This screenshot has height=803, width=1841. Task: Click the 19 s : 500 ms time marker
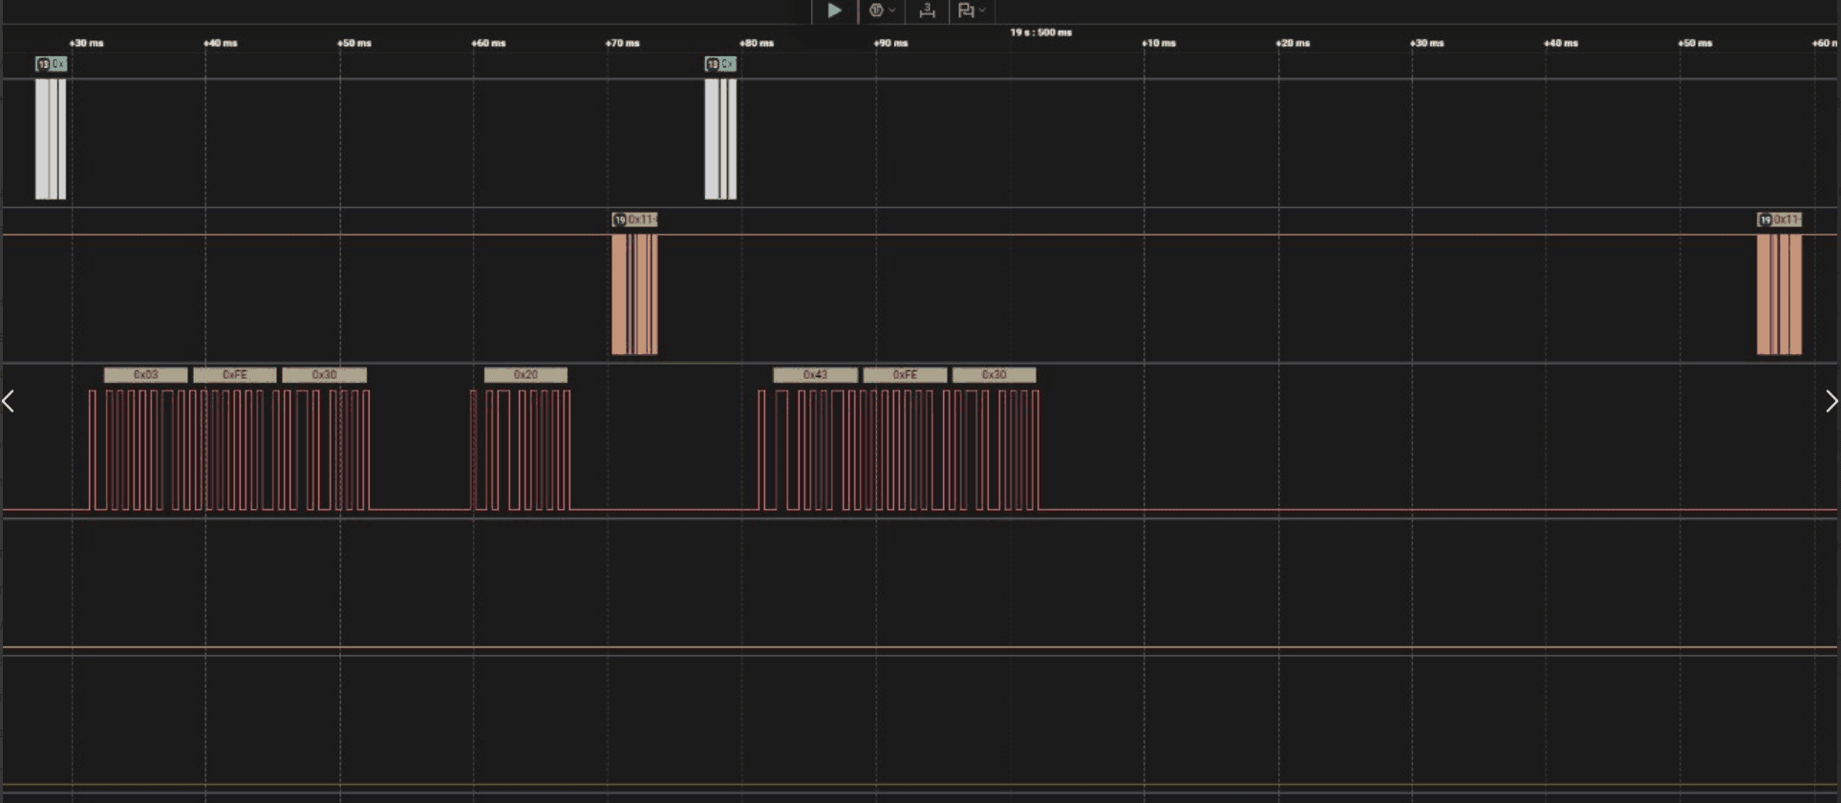(x=1041, y=32)
